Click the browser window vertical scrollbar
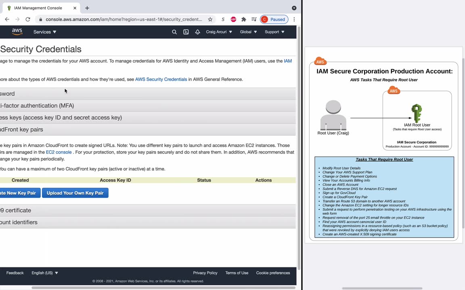 coord(299,148)
